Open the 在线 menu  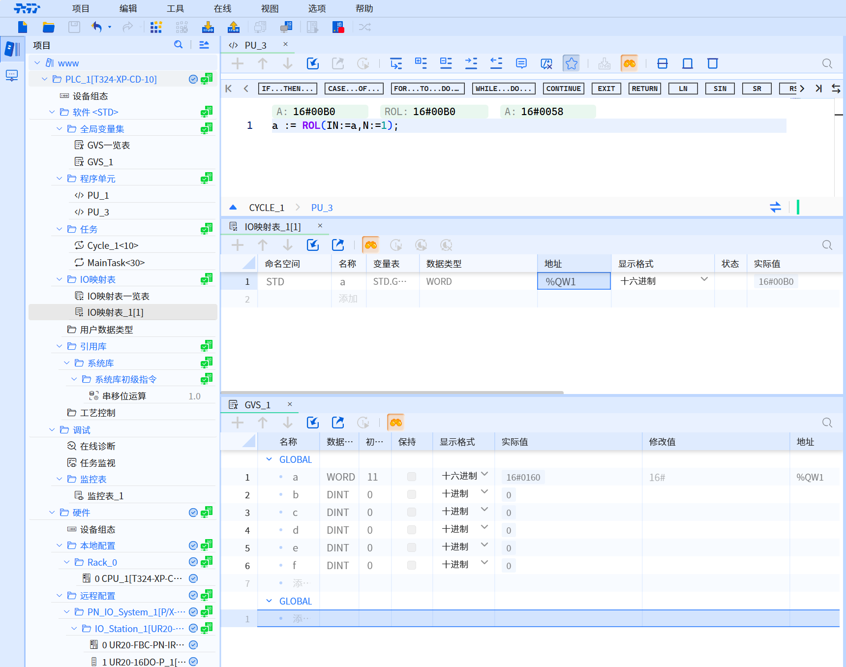click(222, 8)
